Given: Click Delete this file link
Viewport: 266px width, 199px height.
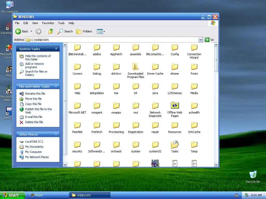Looking at the screenshot, I should pyautogui.click(x=34, y=122).
